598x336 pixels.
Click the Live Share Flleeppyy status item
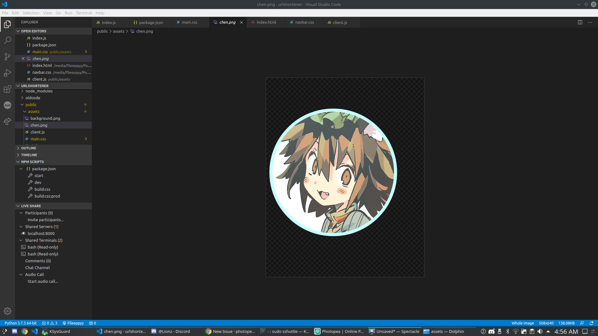pos(73,323)
